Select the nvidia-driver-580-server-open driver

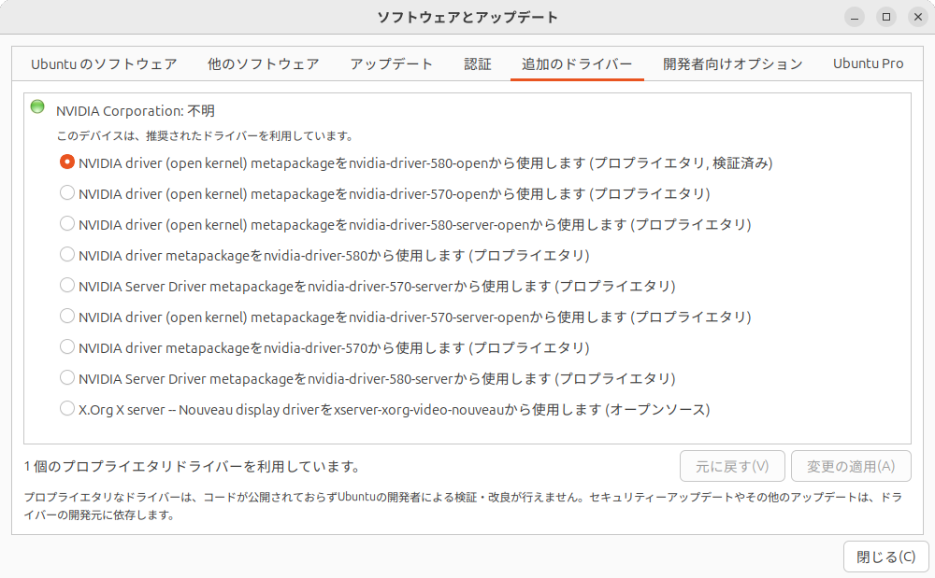coord(66,223)
